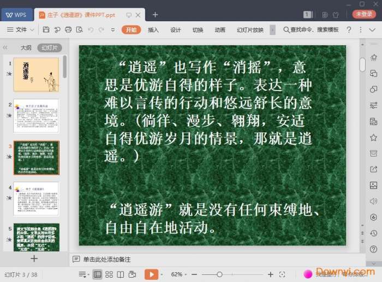Click the 查找命令、搜索模板 search box
This screenshot has width=382, height=282.
[311, 29]
